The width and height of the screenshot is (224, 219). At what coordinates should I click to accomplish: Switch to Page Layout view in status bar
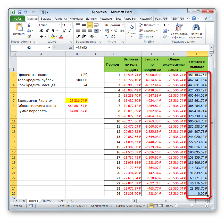pyautogui.click(x=156, y=206)
